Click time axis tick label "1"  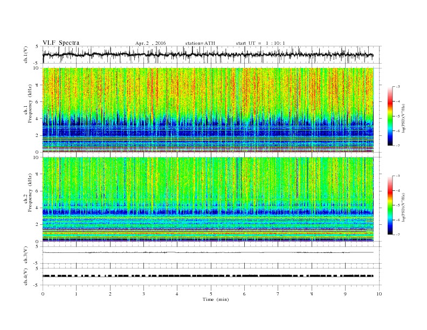76,294
